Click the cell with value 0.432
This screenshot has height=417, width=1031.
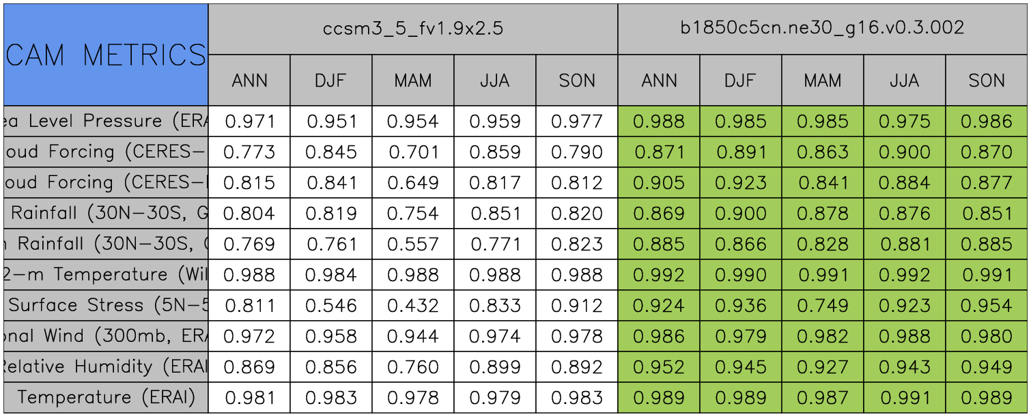point(413,305)
